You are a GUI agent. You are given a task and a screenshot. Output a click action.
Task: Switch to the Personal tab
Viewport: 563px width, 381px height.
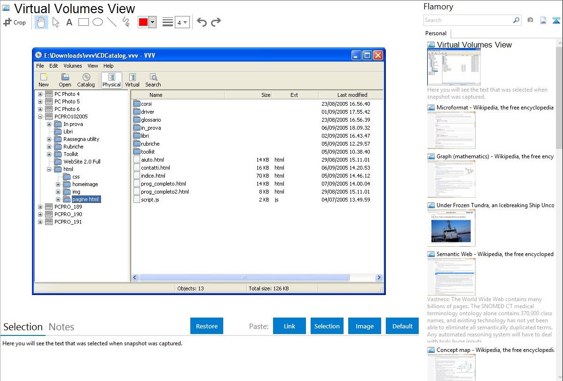click(x=436, y=33)
